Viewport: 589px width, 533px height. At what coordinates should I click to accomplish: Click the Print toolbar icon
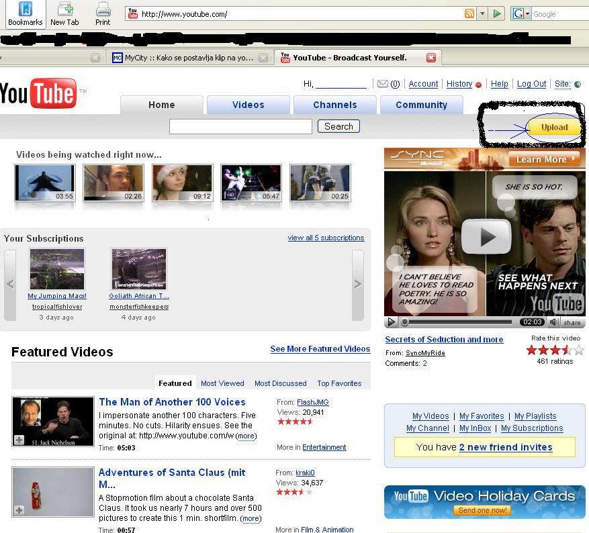tap(103, 13)
